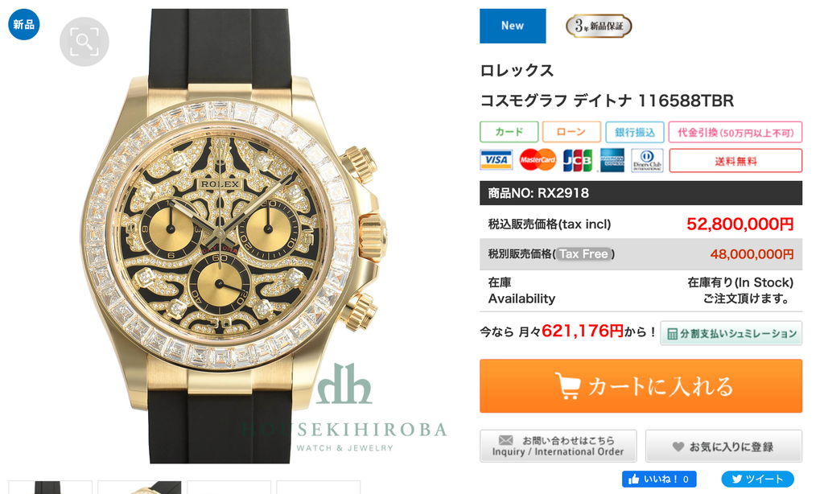Open the 分割支払いシュミレーション calculator

pos(731,333)
